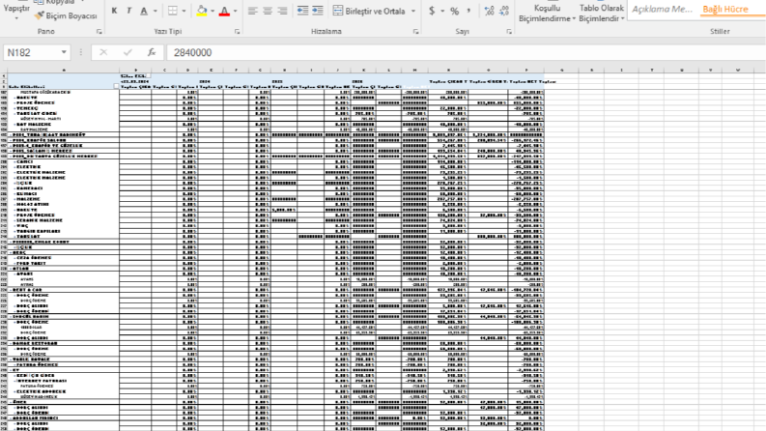Open fill color palette dropdown arrow
Screen dimensions: 766x431
point(213,11)
